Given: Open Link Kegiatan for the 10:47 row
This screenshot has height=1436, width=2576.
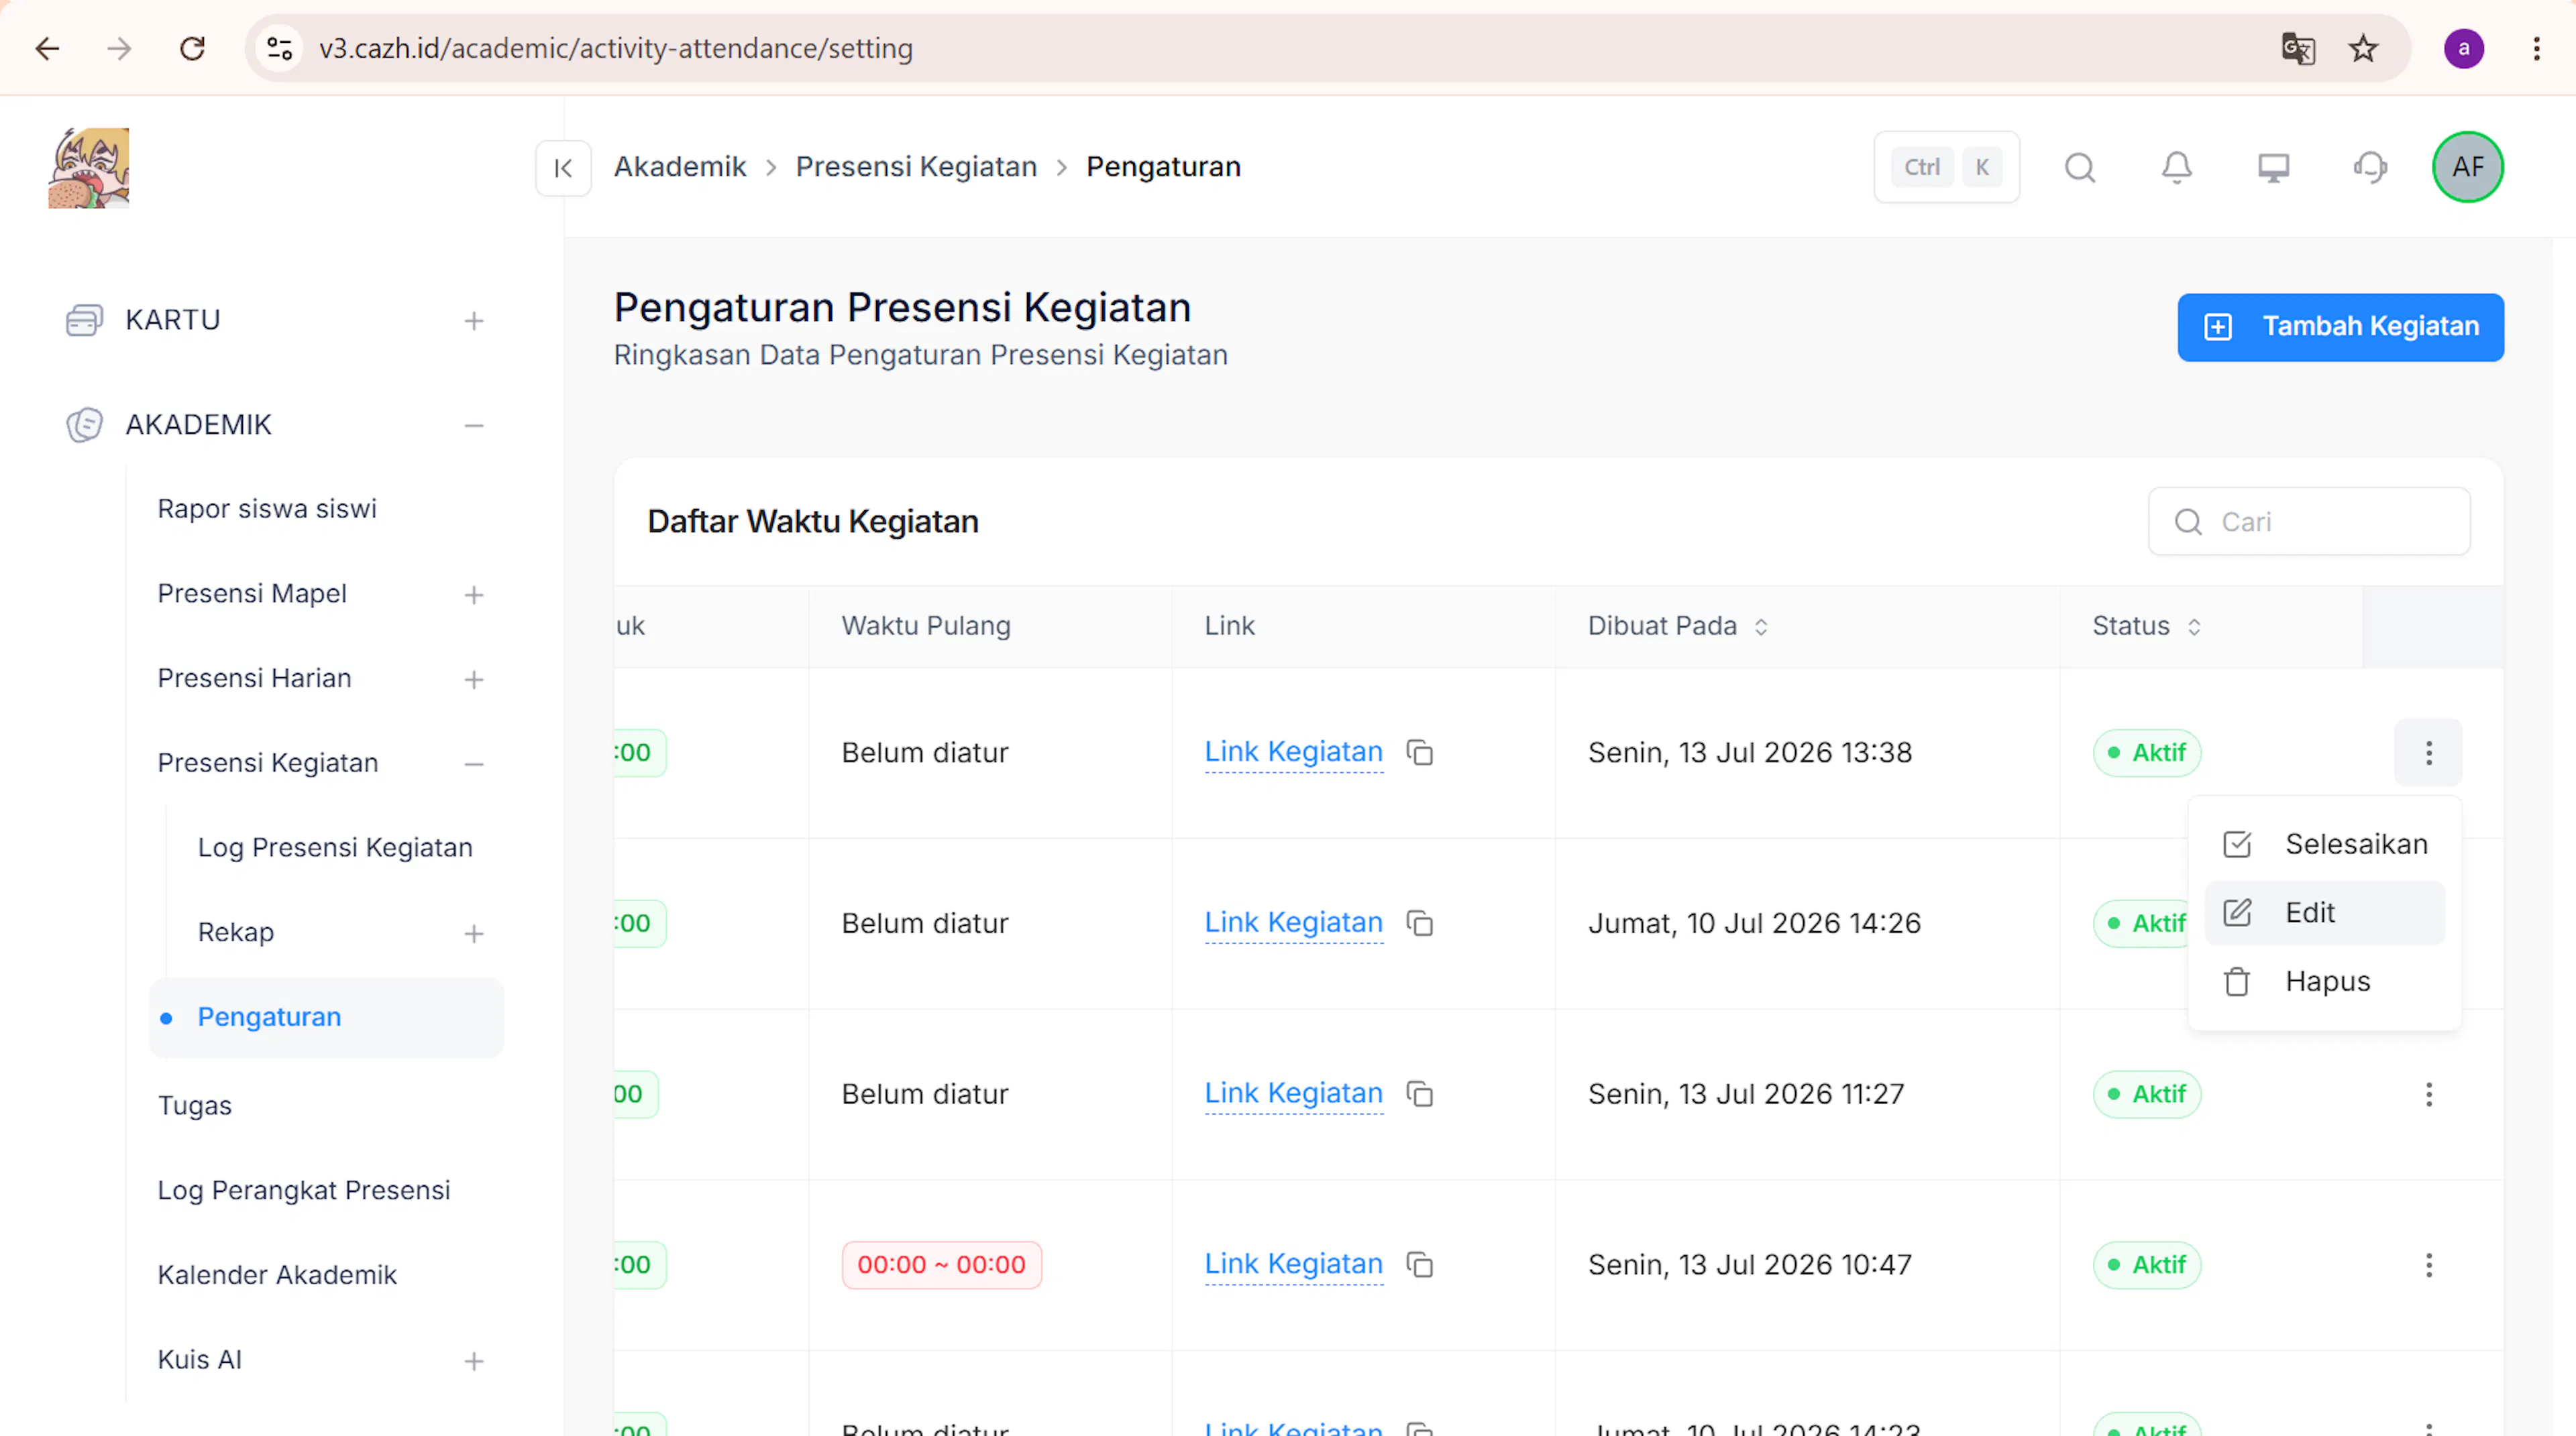Looking at the screenshot, I should click(1293, 1264).
